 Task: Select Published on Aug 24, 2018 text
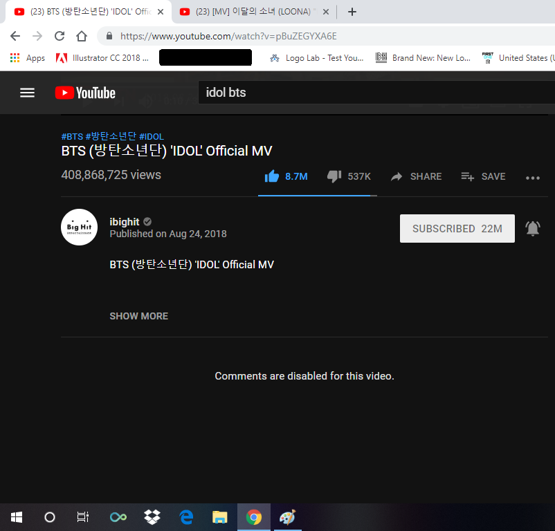click(168, 234)
